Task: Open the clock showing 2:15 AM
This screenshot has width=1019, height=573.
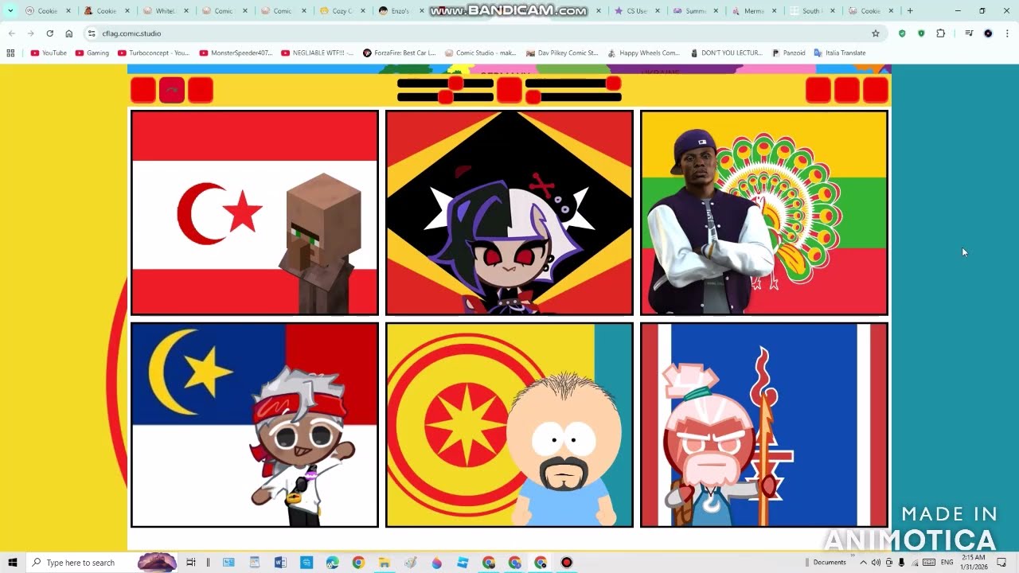Action: 973,562
